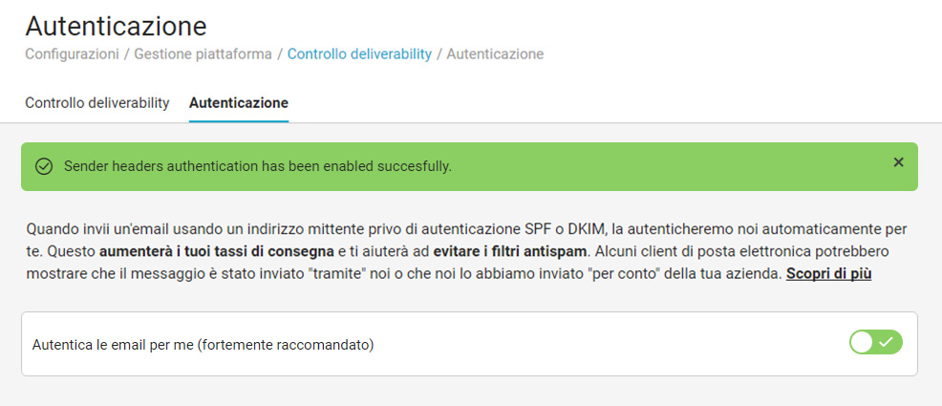Click the 'Sender headers authentication' success message text

(x=257, y=166)
